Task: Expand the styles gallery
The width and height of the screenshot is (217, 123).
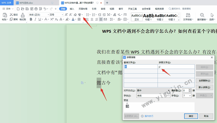Action: (179, 20)
